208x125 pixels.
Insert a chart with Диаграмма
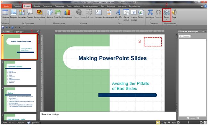pyautogui.click(x=67, y=14)
